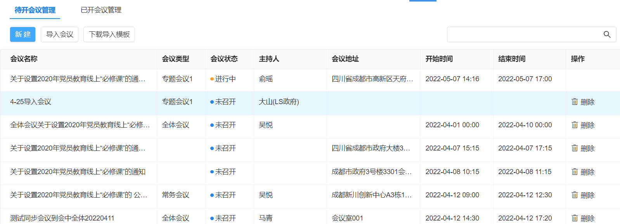Click the 导入会议 button

pos(60,34)
